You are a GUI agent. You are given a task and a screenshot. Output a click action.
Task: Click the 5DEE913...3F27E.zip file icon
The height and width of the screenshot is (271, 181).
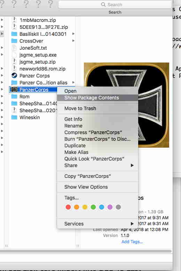point(14,27)
